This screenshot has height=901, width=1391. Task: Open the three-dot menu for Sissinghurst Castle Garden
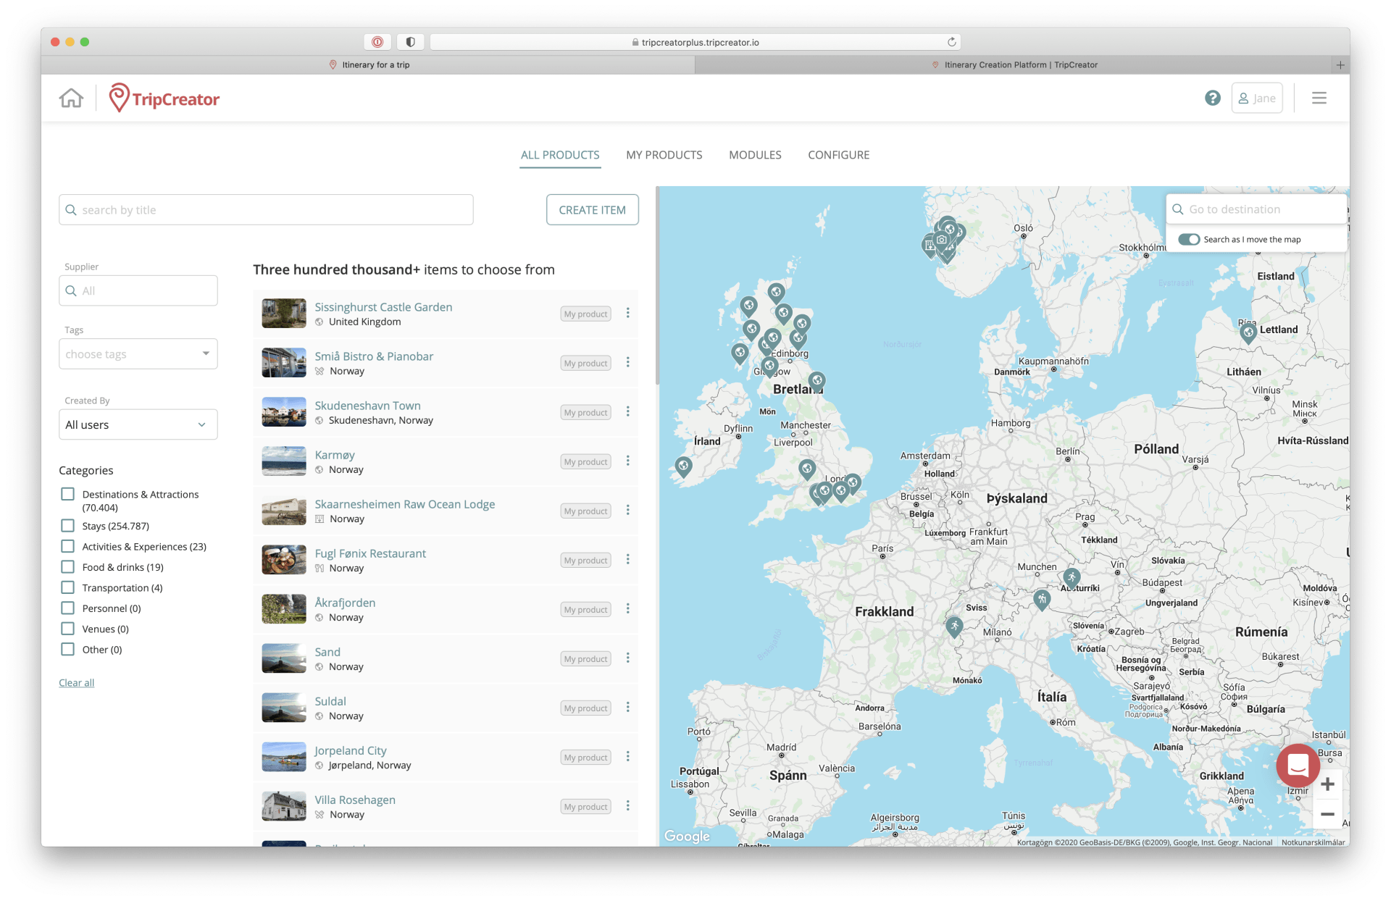click(627, 313)
